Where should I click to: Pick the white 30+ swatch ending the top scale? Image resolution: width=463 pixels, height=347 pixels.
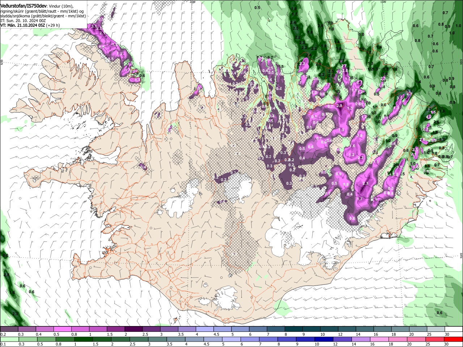click(x=454, y=329)
